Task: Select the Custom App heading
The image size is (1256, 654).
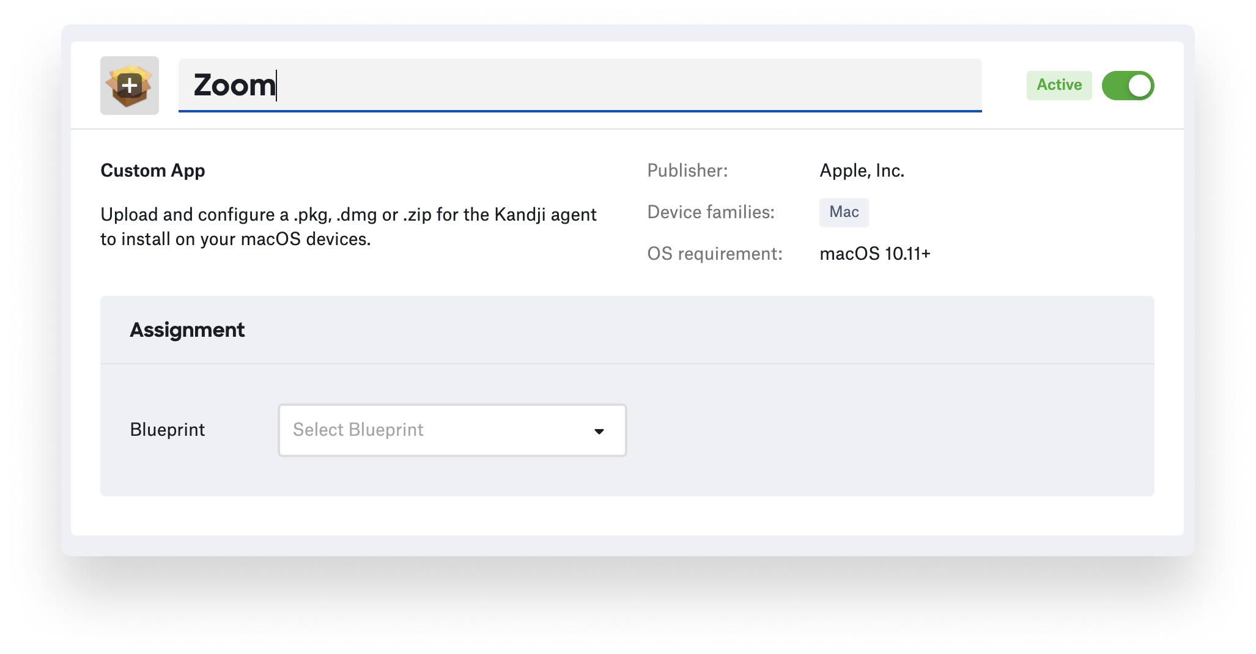Action: (x=153, y=171)
